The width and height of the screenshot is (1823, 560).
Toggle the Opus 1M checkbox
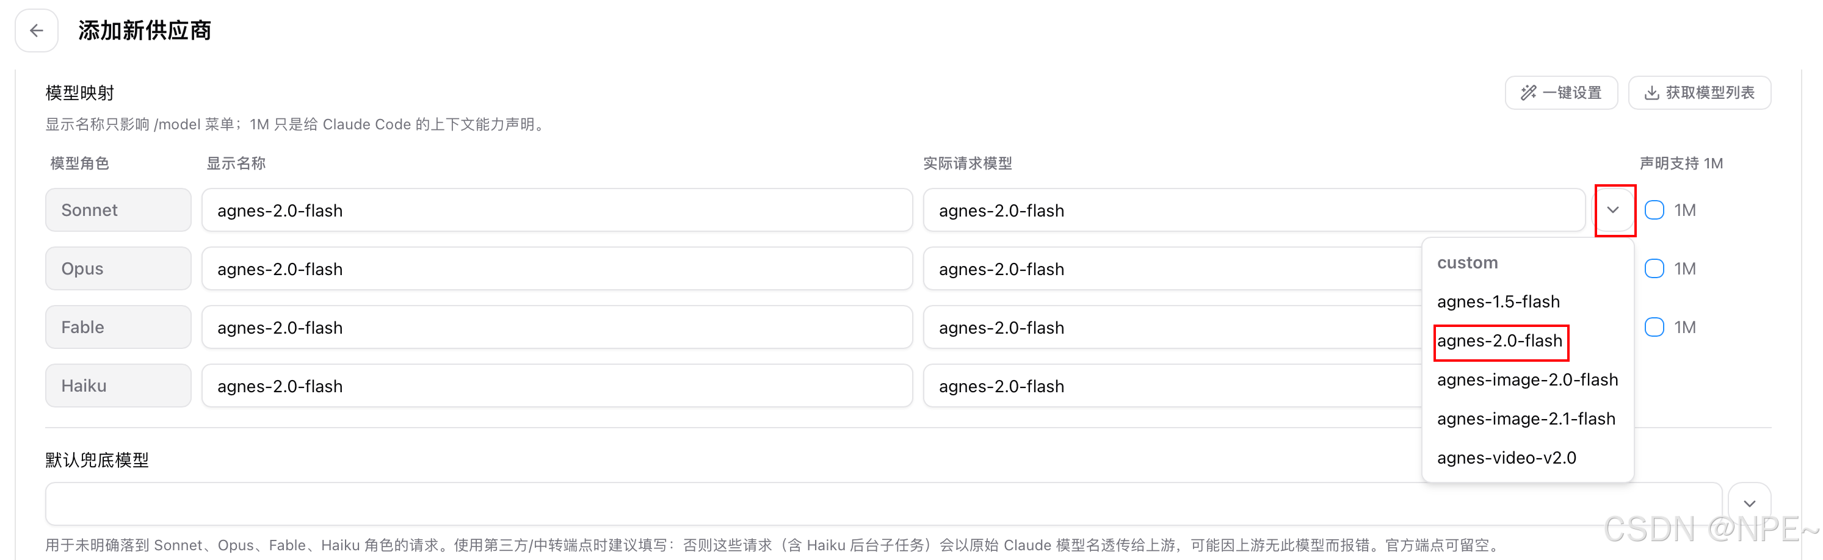(x=1654, y=268)
